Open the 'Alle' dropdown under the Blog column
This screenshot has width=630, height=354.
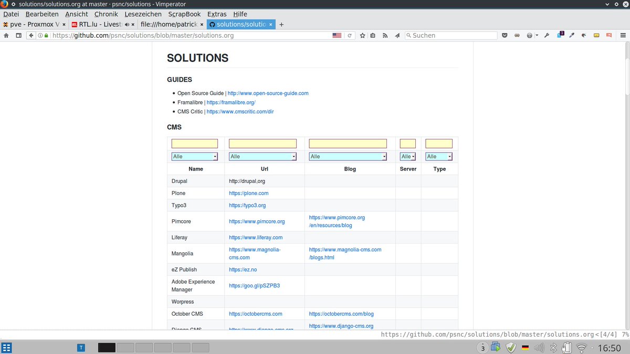click(348, 156)
